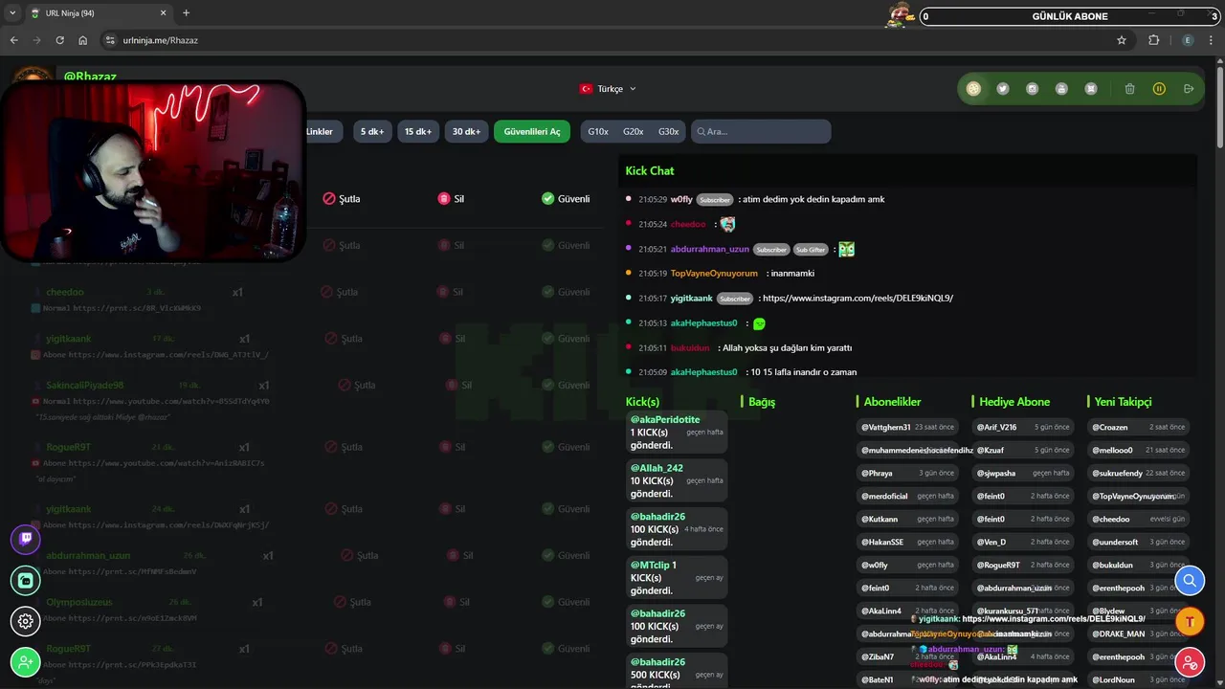Open @akaPeridotite kick sender card

(677, 433)
